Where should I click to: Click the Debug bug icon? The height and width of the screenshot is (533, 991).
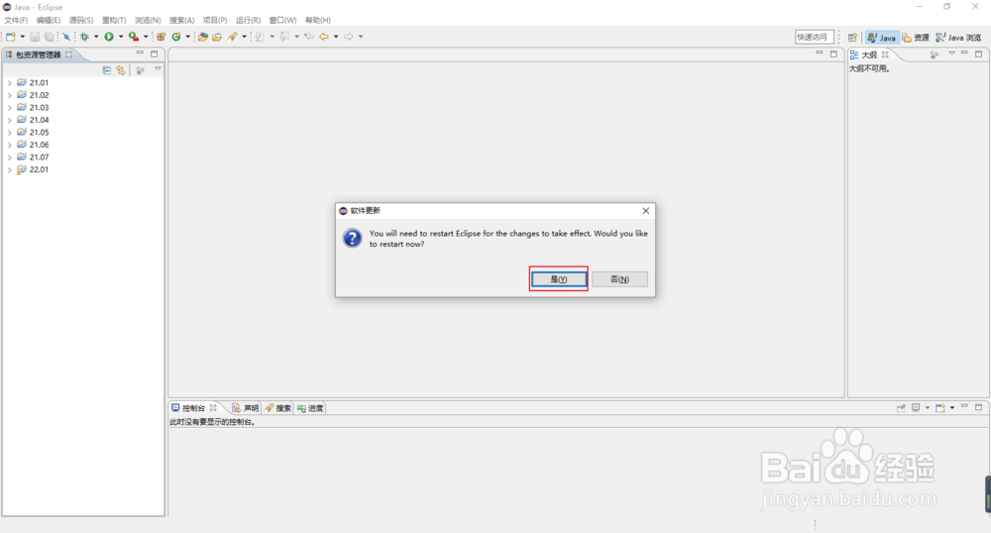click(84, 37)
